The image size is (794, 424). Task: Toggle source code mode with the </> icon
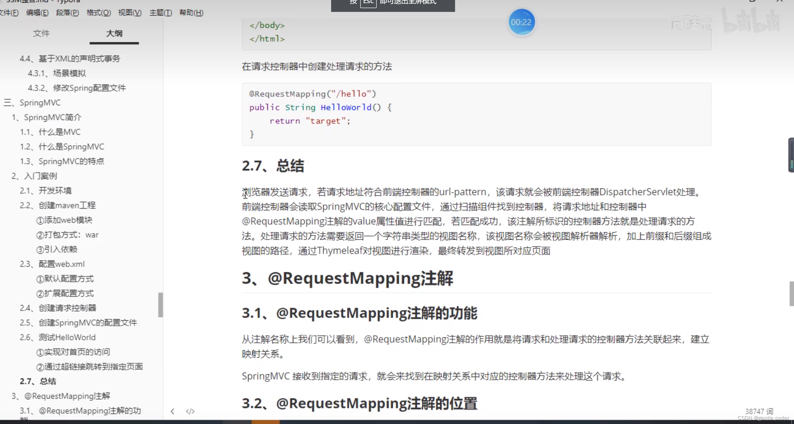pyautogui.click(x=190, y=411)
